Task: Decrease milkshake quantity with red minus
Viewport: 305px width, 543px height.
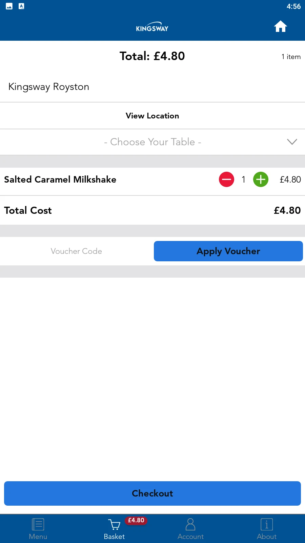Action: click(226, 179)
